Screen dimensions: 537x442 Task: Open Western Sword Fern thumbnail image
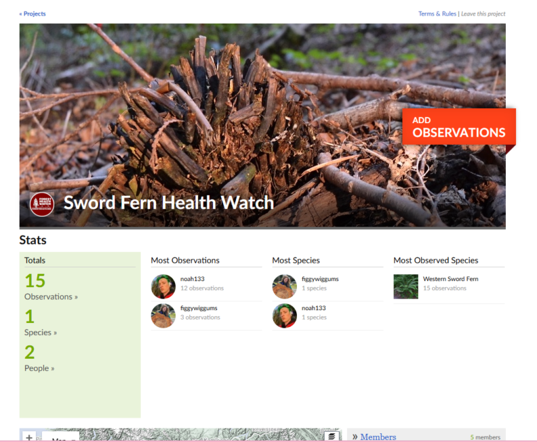click(406, 286)
